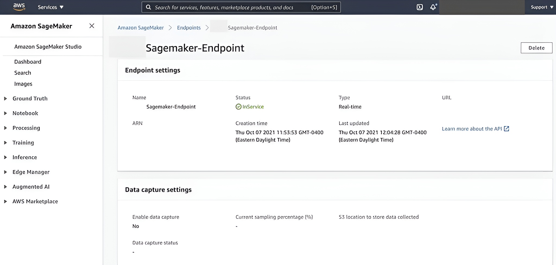Open the Services menu
This screenshot has width=556, height=265.
(x=50, y=7)
